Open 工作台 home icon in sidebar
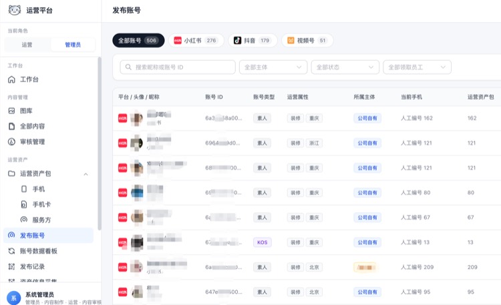Image resolution: width=501 pixels, height=305 pixels. pyautogui.click(x=11, y=79)
